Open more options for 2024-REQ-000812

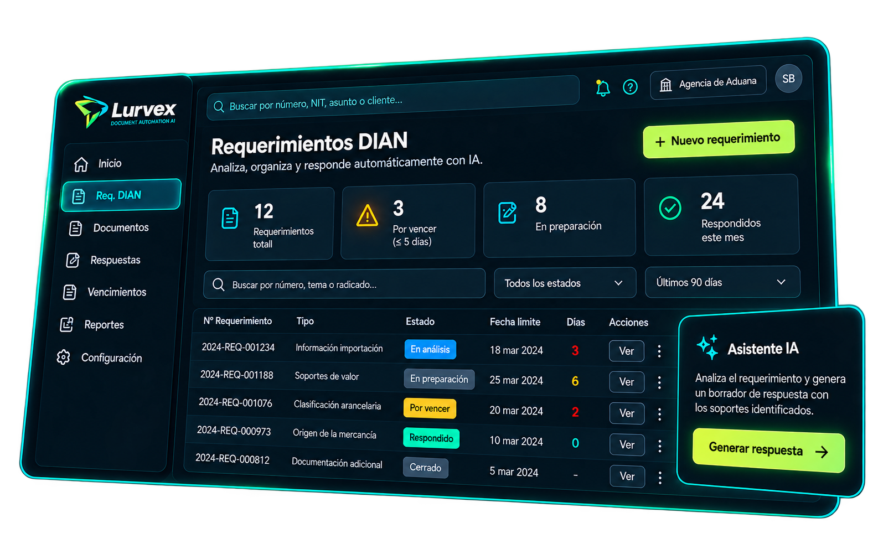coord(660,478)
